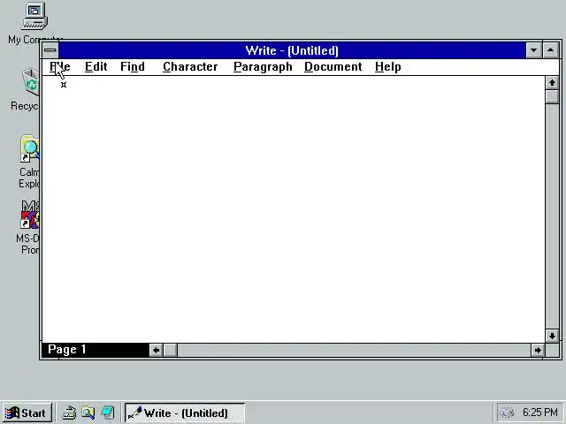Open the Find menu

(x=133, y=67)
